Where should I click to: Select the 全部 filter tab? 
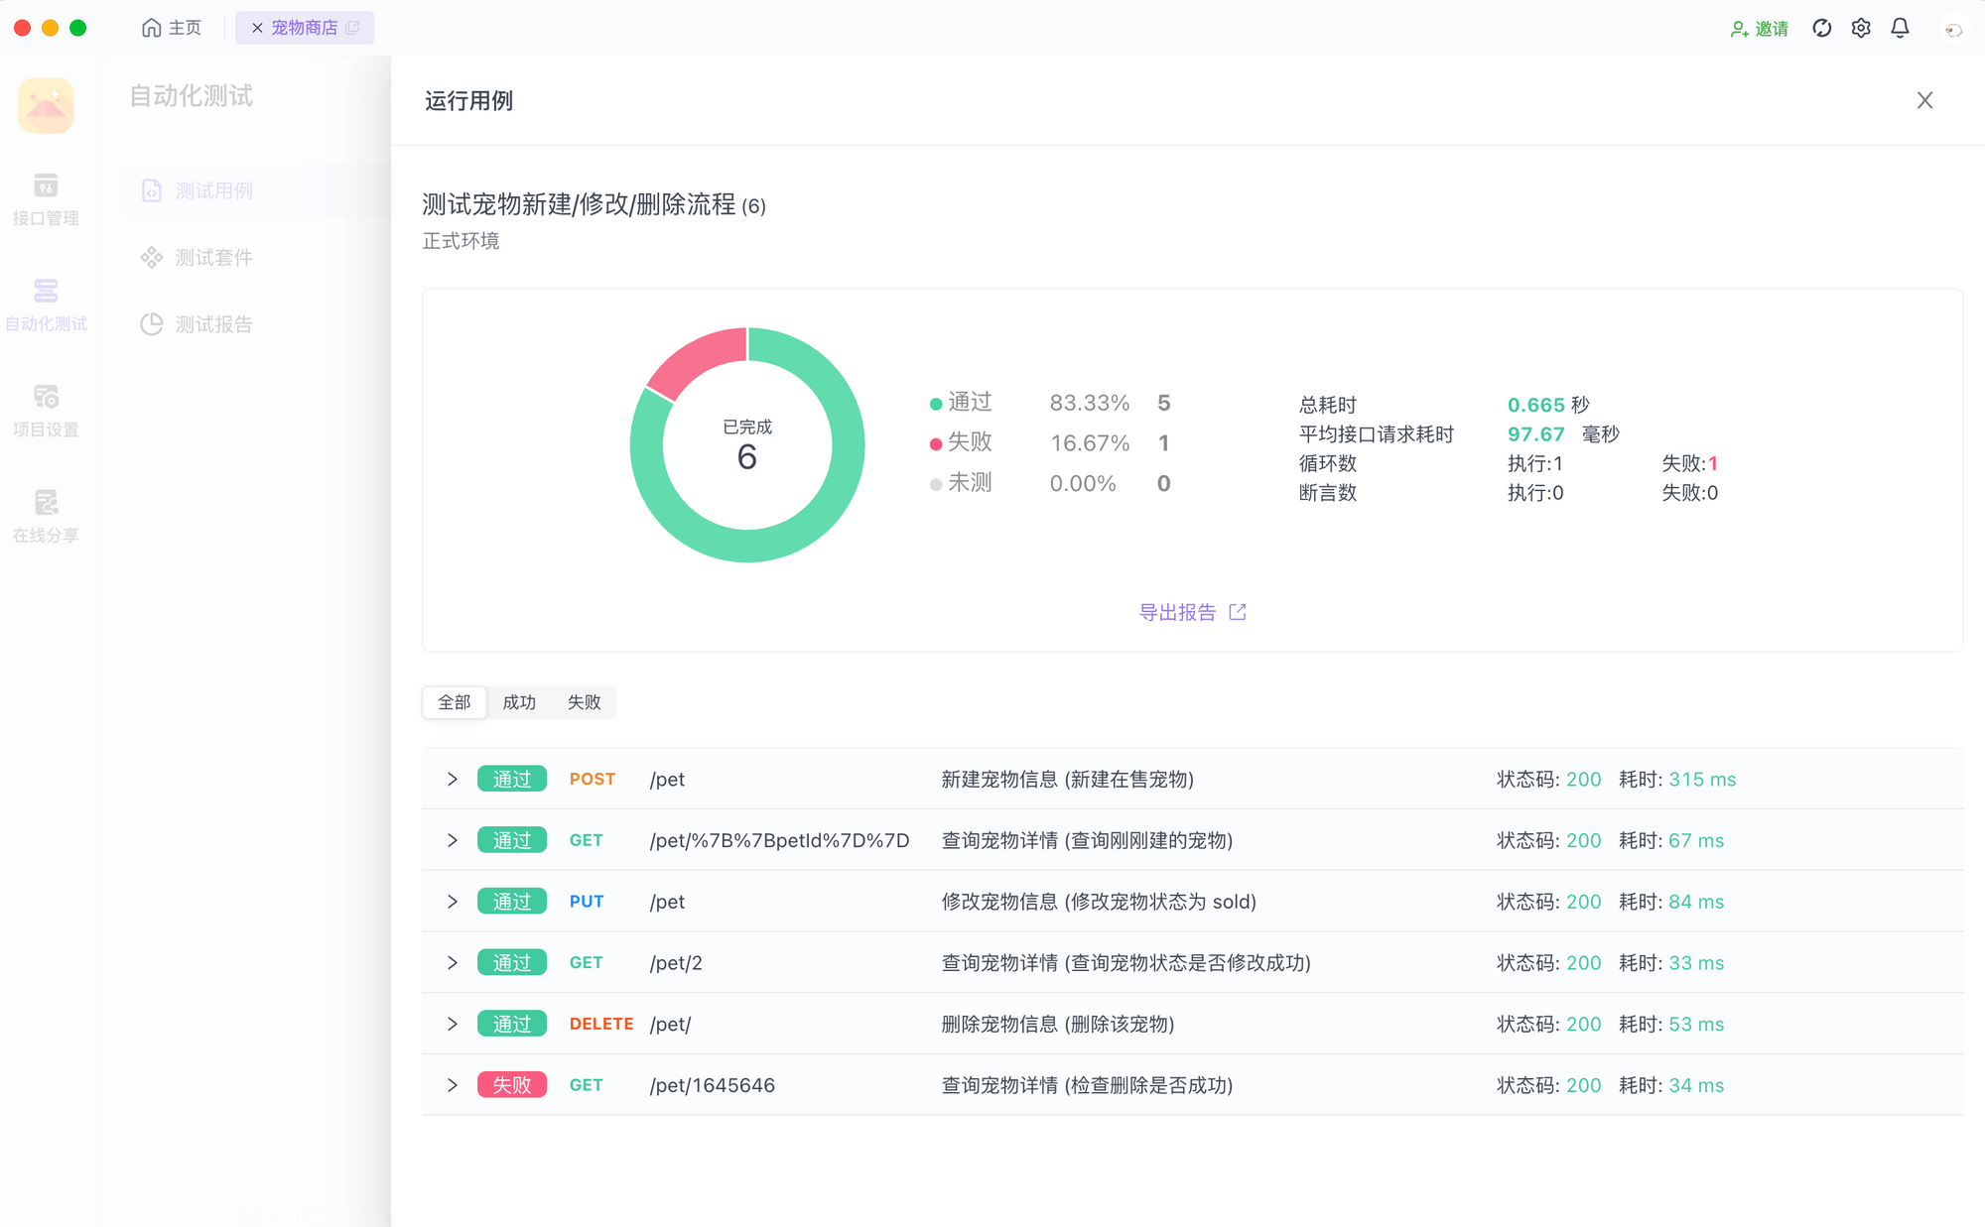click(x=455, y=702)
